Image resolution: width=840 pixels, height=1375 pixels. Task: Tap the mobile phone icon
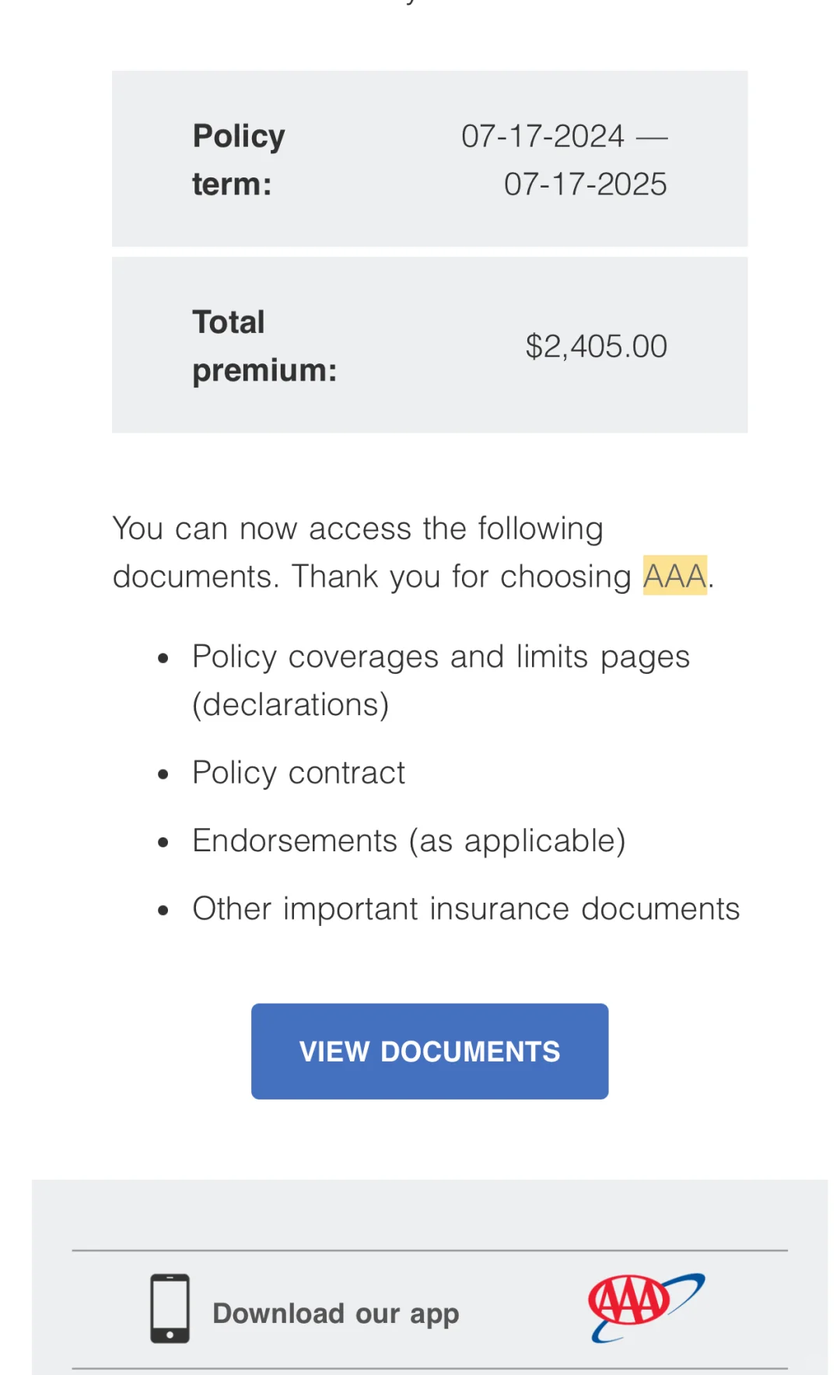[170, 1308]
